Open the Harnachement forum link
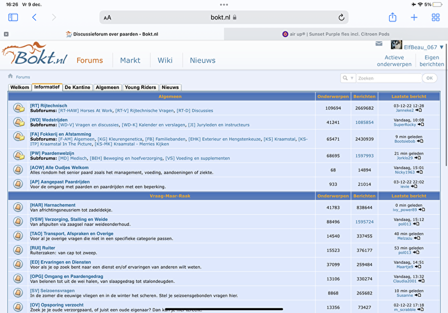Screen dimensions: 448x313 click(x=53, y=205)
